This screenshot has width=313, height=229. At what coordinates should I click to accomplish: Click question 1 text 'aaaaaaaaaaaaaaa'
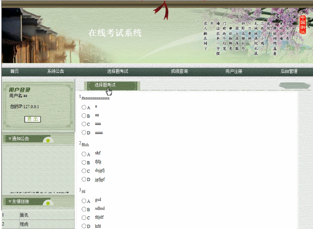[95, 98]
